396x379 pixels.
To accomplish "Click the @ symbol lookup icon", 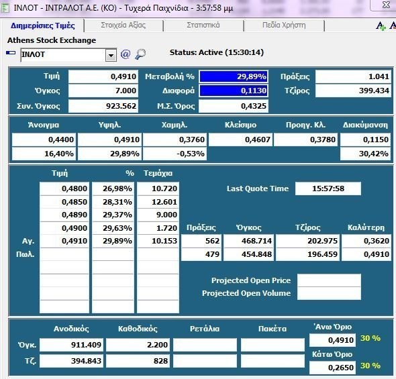I will tap(126, 54).
